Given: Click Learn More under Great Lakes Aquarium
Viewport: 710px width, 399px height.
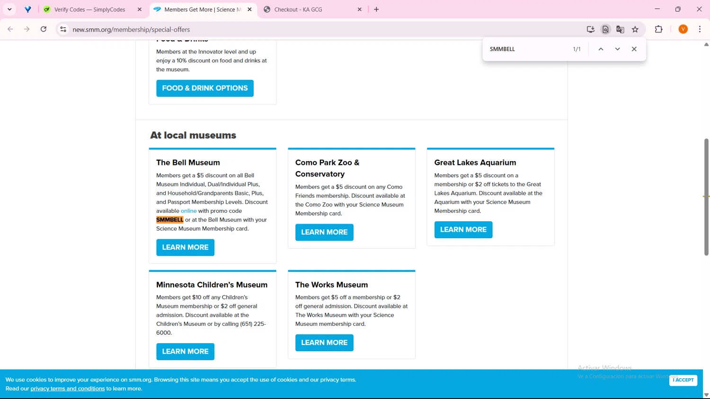Looking at the screenshot, I should [463, 230].
